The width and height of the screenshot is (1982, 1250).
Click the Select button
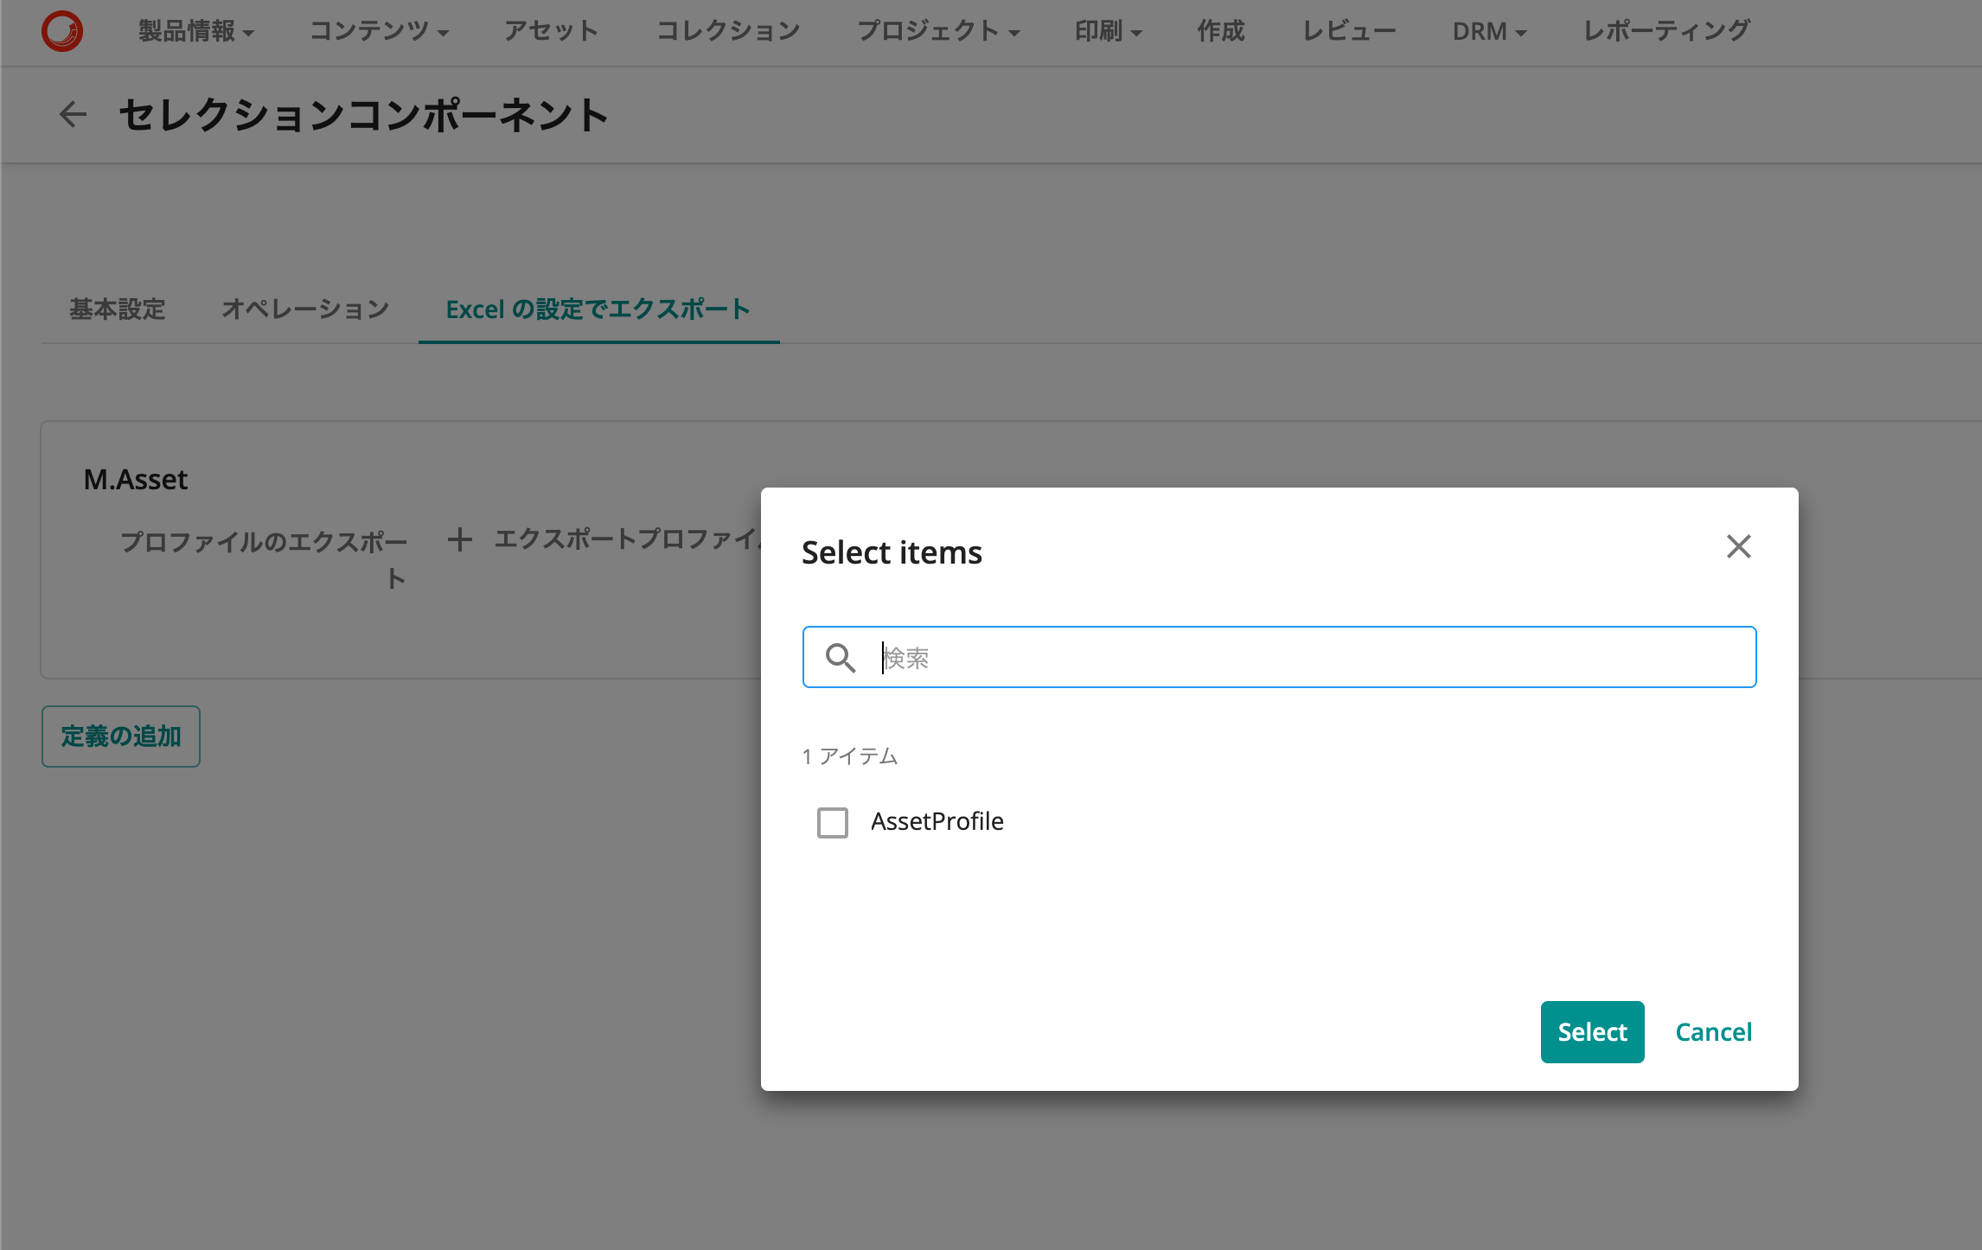pos(1592,1031)
